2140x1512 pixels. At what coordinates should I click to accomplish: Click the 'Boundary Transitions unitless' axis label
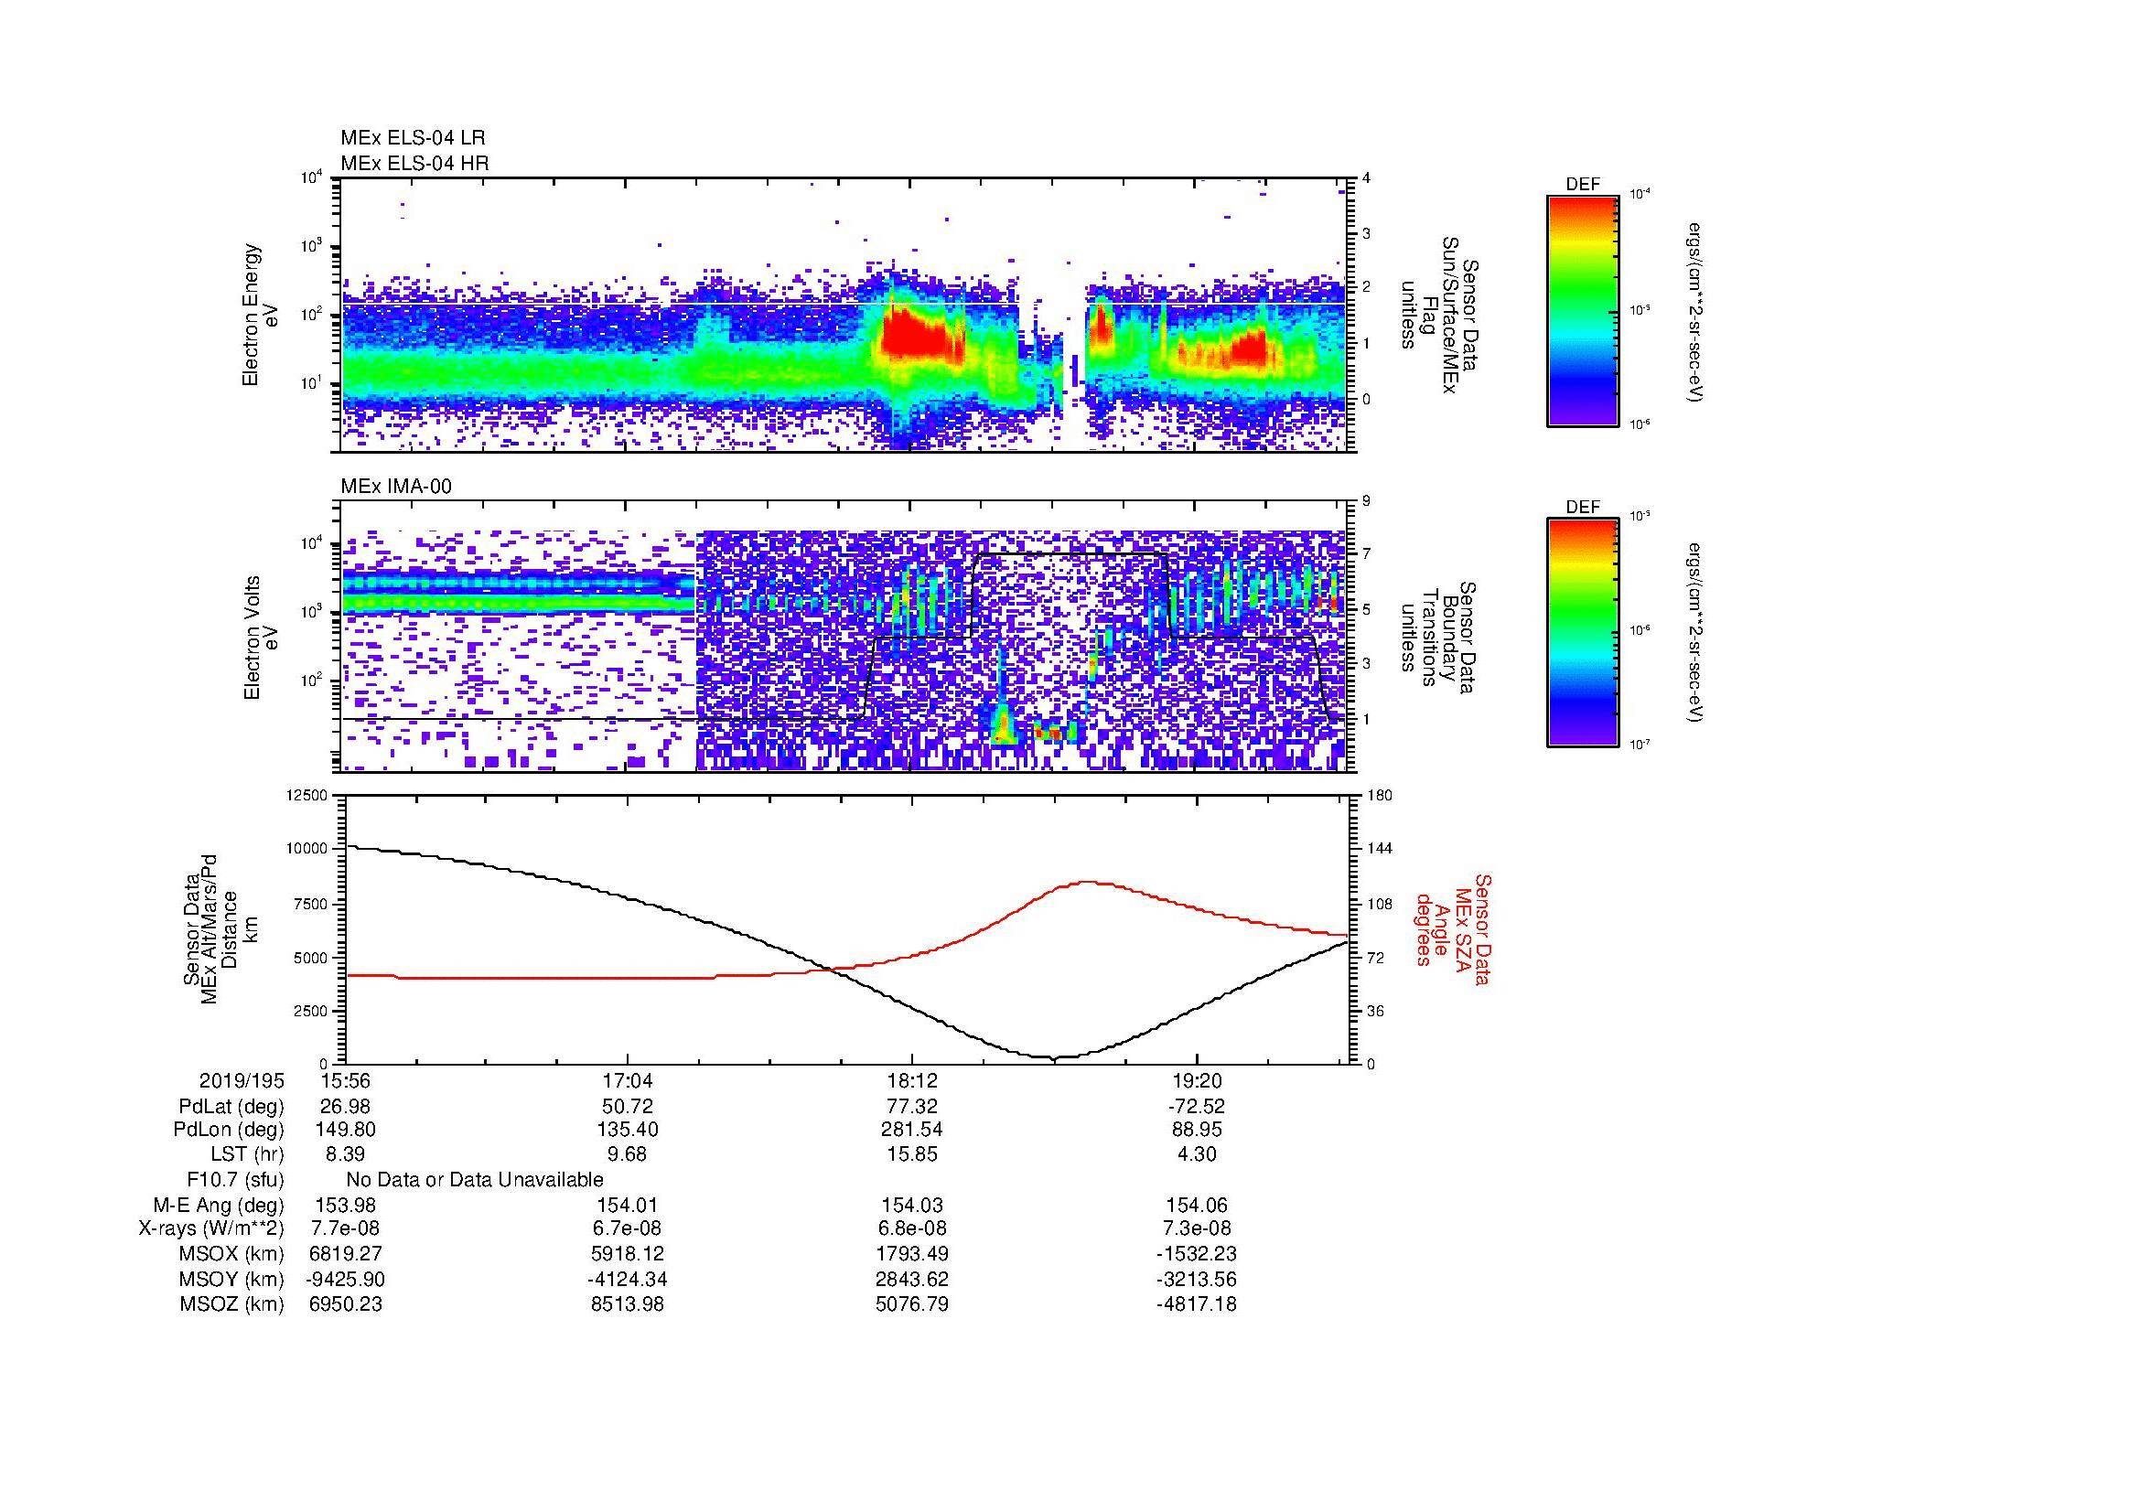tap(1440, 638)
